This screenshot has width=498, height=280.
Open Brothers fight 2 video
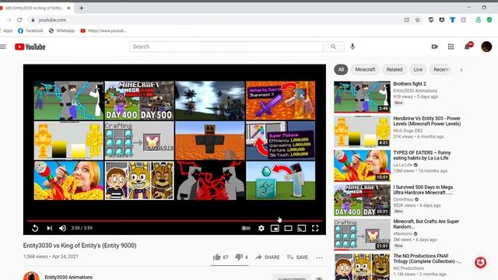tap(409, 84)
